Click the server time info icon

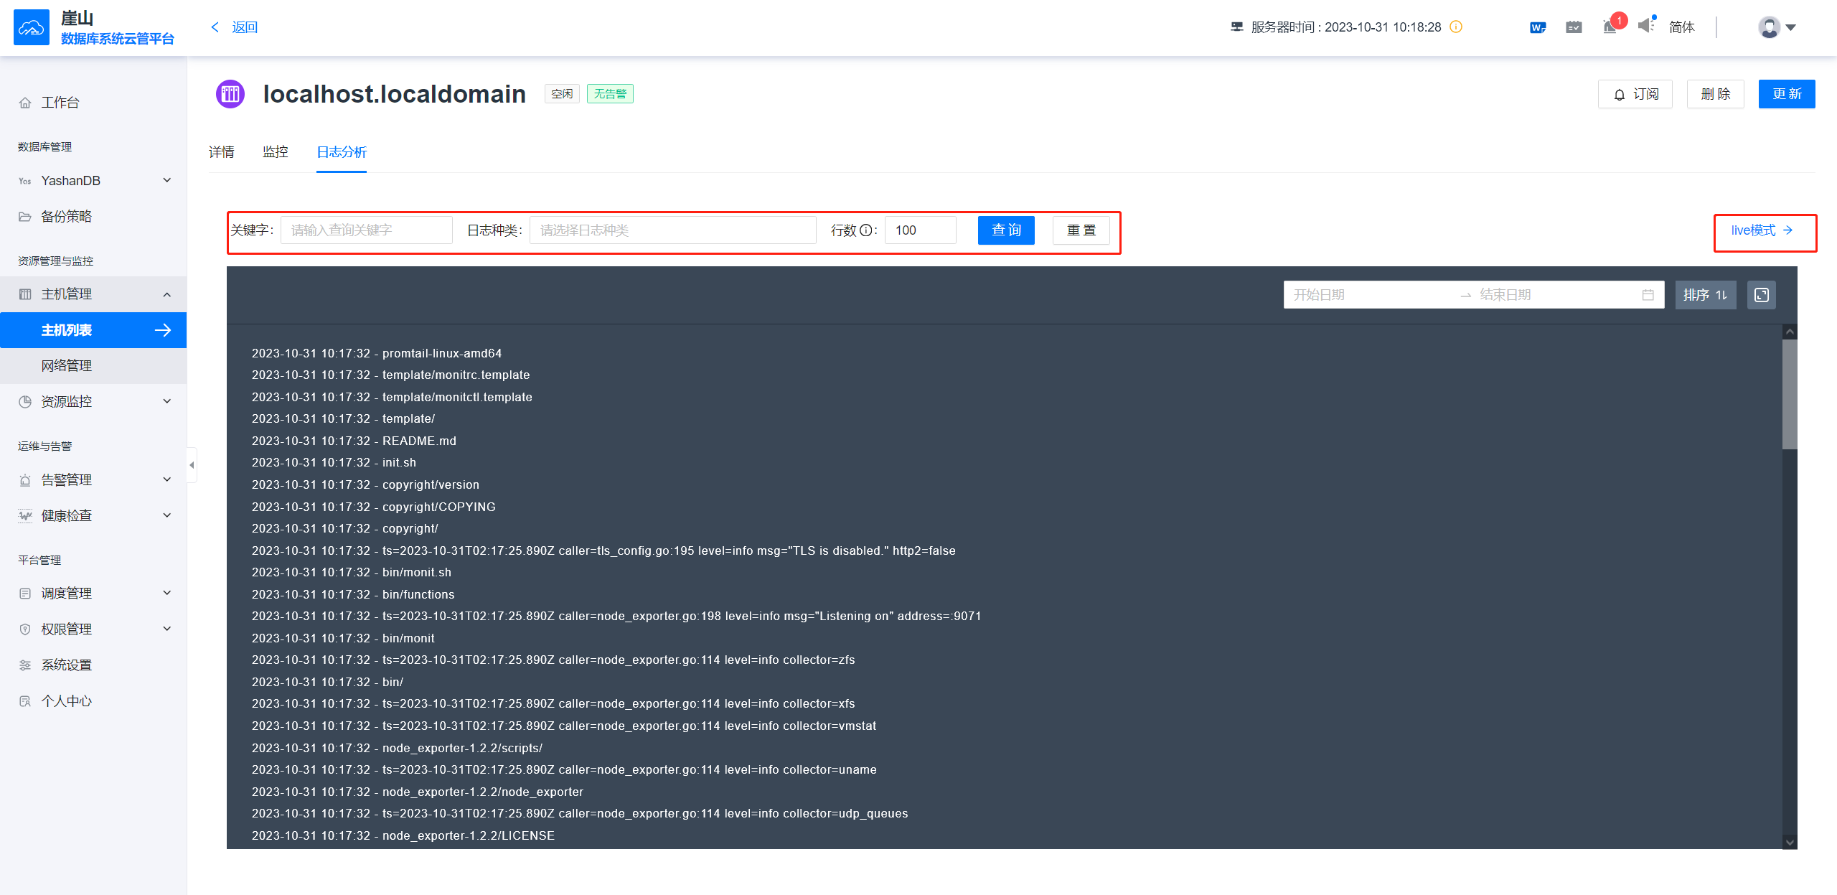coord(1456,27)
